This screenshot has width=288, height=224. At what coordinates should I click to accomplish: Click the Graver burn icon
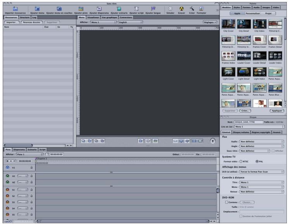click(x=181, y=9)
